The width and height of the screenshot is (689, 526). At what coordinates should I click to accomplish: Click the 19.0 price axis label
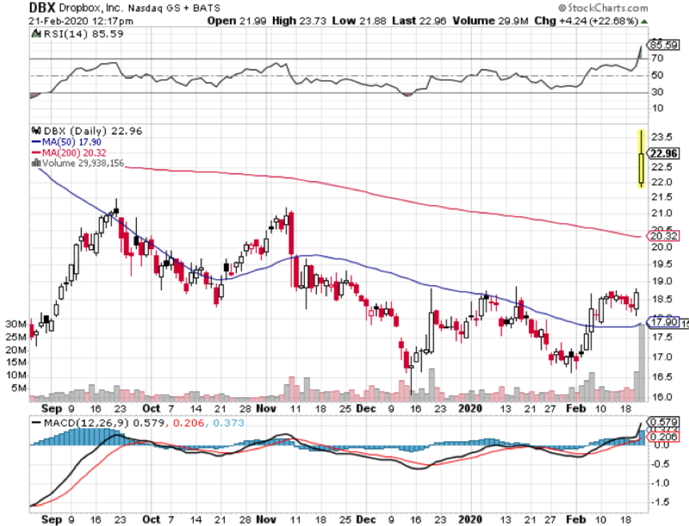(662, 282)
